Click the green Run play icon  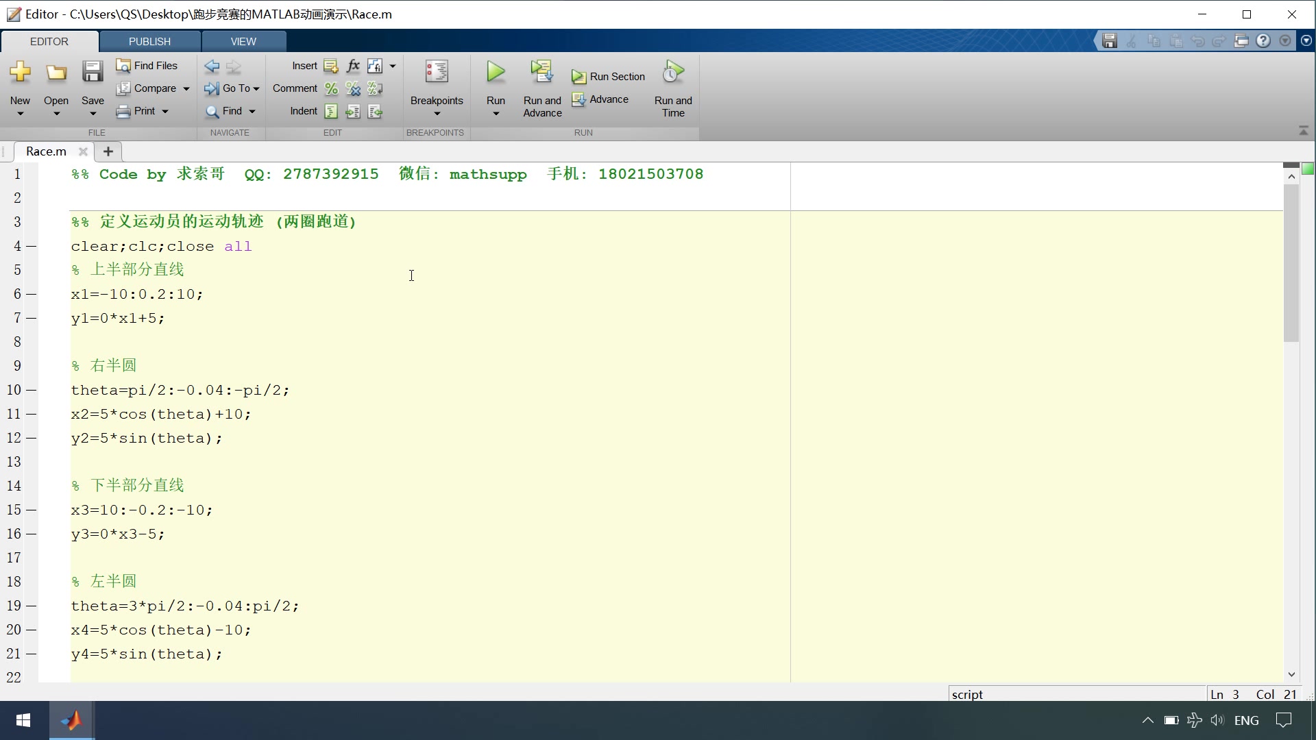pos(496,72)
